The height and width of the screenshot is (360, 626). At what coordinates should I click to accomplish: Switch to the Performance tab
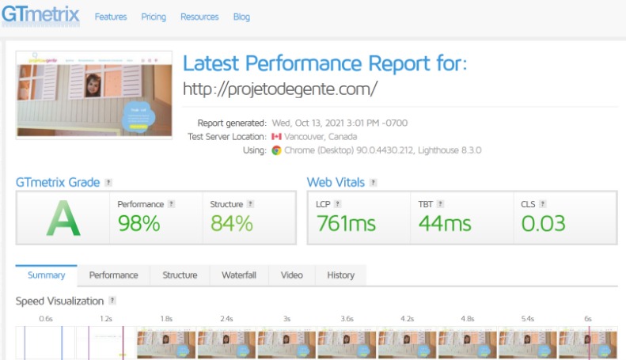[x=113, y=275]
